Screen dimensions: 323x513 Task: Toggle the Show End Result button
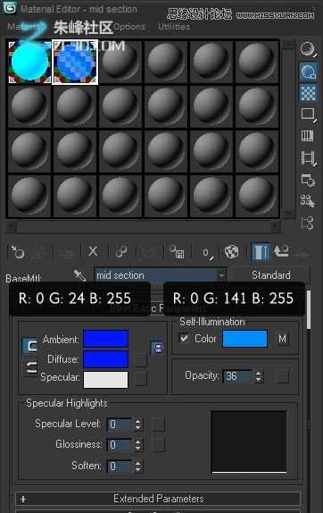pyautogui.click(x=261, y=252)
